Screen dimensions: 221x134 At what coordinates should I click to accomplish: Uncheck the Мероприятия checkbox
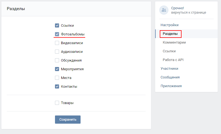coord(57,69)
